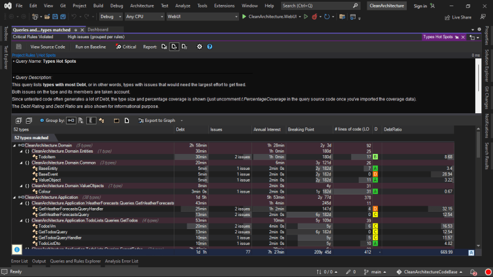Viewport: 493px width, 277px height.
Task: Click blue info icon at results bottom-left
Action: (17, 250)
